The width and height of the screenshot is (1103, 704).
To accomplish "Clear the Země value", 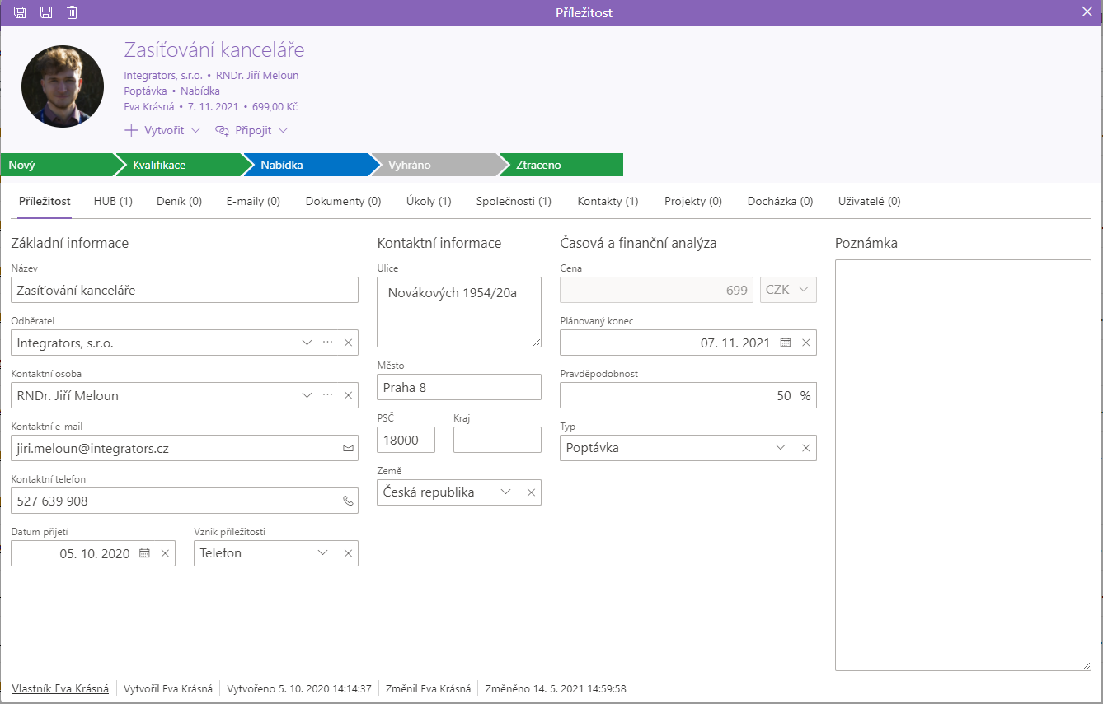I will point(531,492).
